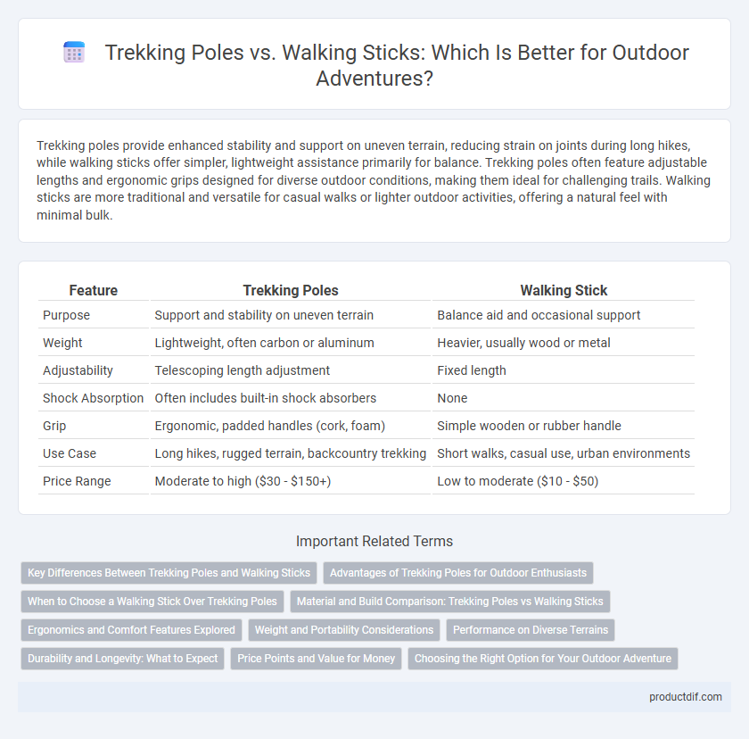Open Advantages of Trekking Poles for Outdoor Enthusiasts

[x=458, y=573]
